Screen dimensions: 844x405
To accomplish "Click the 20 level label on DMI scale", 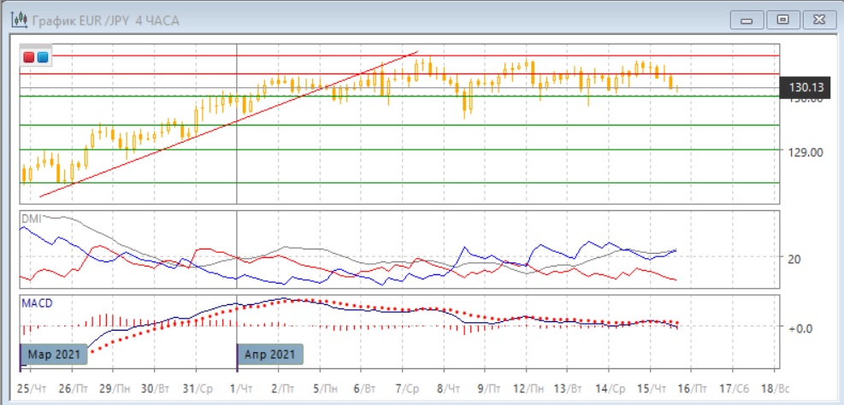I will pos(795,259).
